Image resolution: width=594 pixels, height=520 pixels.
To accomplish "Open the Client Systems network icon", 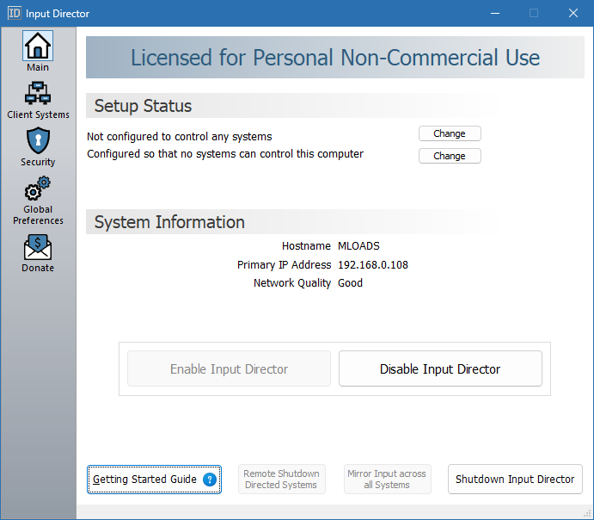I will tap(38, 93).
